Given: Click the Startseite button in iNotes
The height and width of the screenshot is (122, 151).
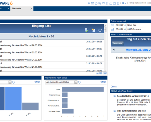Looking at the screenshot, I should point(118,43).
